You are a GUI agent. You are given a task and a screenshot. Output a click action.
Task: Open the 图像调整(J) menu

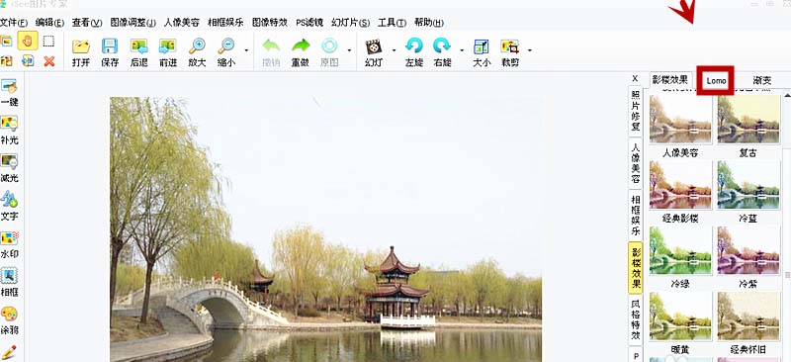[132, 23]
